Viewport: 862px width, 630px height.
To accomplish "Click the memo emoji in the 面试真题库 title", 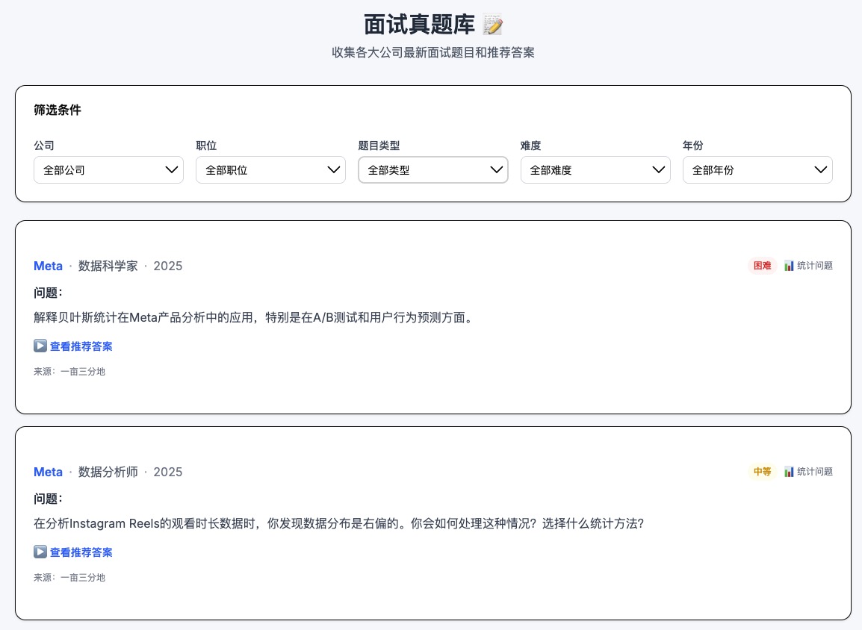I will pos(492,24).
